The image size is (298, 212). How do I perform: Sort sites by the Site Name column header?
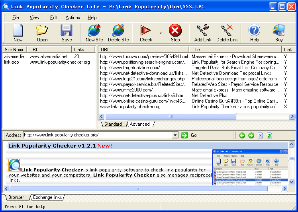coord(15,50)
